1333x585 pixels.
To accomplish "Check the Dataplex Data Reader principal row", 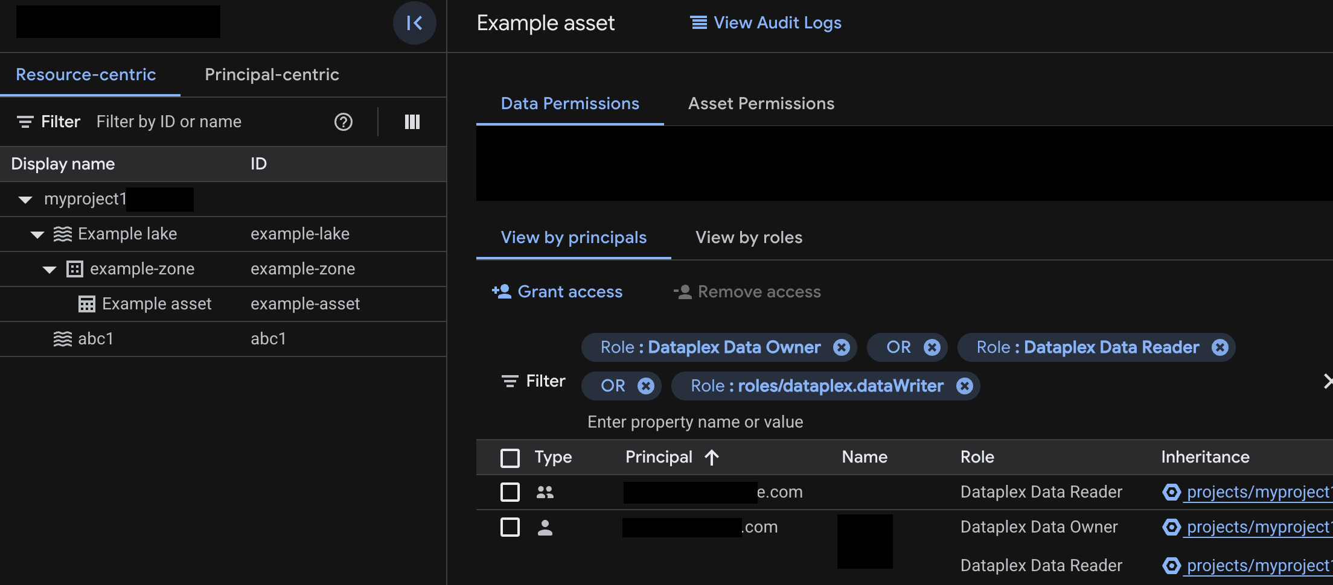I will click(x=510, y=492).
